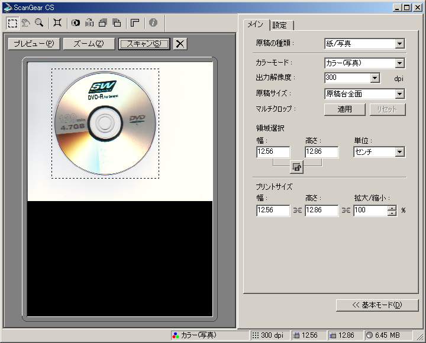The image size is (426, 343).
Task: Click the << 基本モード(D) button
Action: [x=377, y=306]
